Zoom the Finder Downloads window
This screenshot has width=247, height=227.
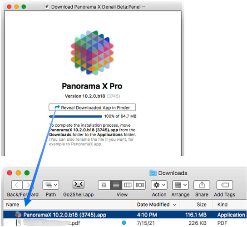click(27, 173)
